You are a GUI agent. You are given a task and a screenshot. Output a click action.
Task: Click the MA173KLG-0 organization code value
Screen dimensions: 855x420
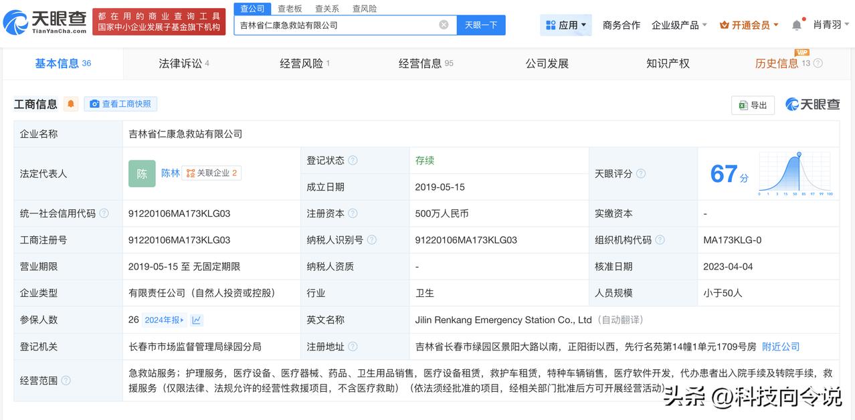tap(732, 239)
